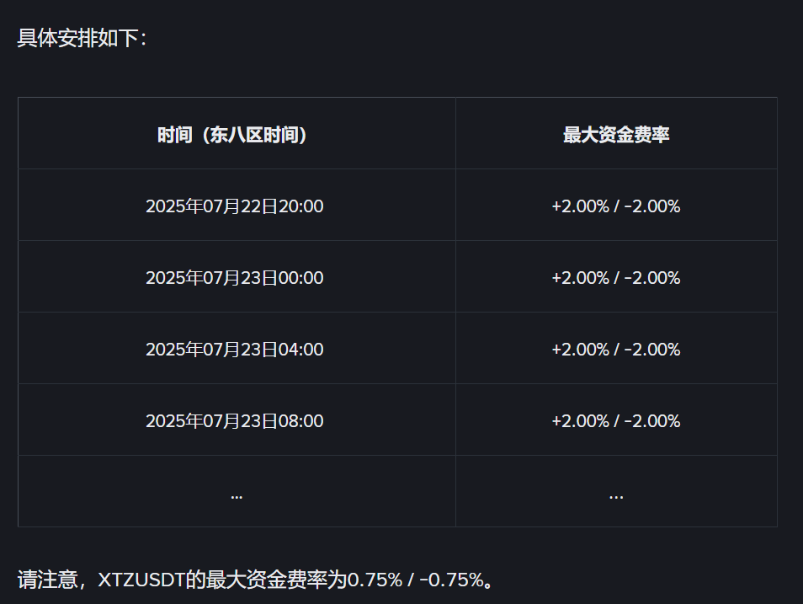The height and width of the screenshot is (604, 803).
Task: Click the funding rate cell for 07月23日04:00
Action: (x=616, y=350)
